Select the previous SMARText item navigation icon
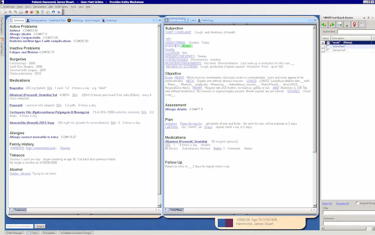This screenshot has width=375, height=235. (324, 24)
